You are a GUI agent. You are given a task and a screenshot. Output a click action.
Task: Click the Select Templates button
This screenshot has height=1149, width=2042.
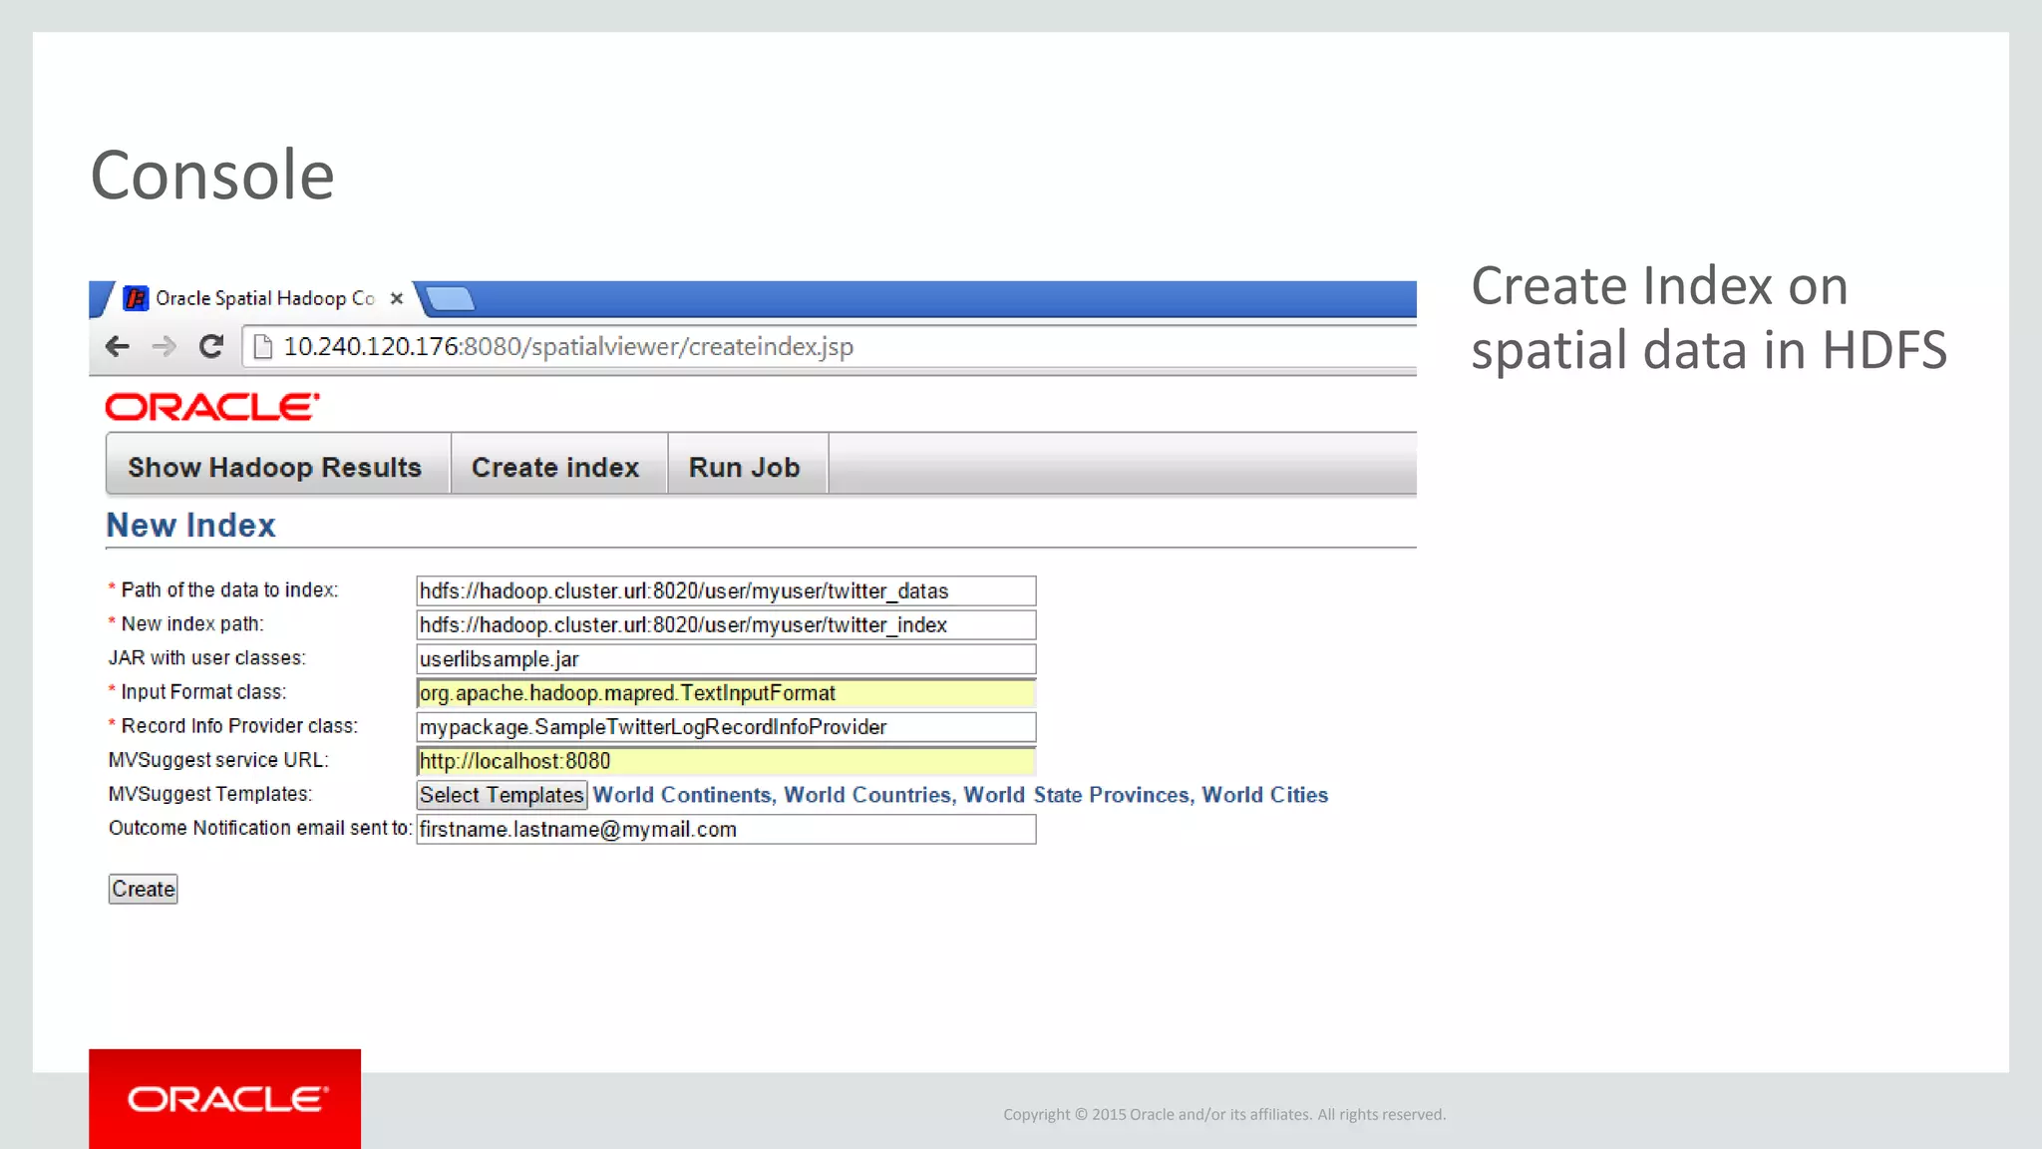pos(502,795)
